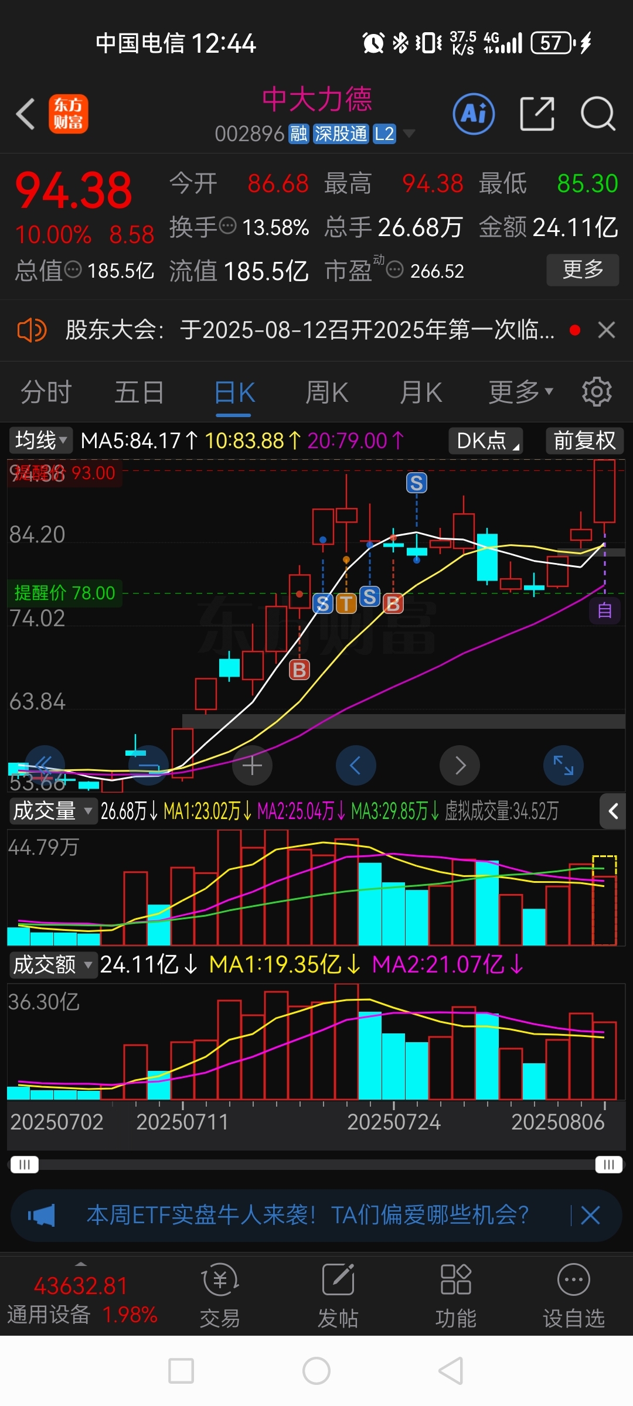The height and width of the screenshot is (1406, 633).
Task: Switch to the 月K tab
Action: pos(421,393)
